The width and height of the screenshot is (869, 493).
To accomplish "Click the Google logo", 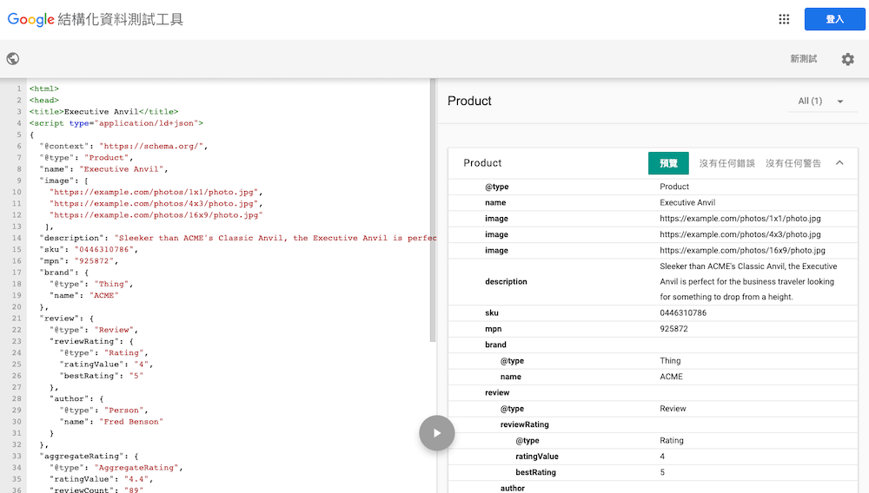I will pos(31,19).
